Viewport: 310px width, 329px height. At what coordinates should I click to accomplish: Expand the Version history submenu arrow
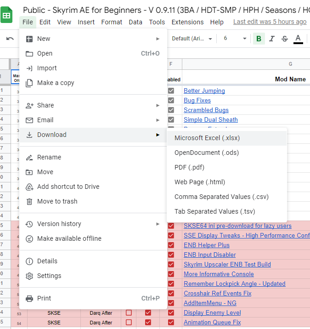[158, 224]
